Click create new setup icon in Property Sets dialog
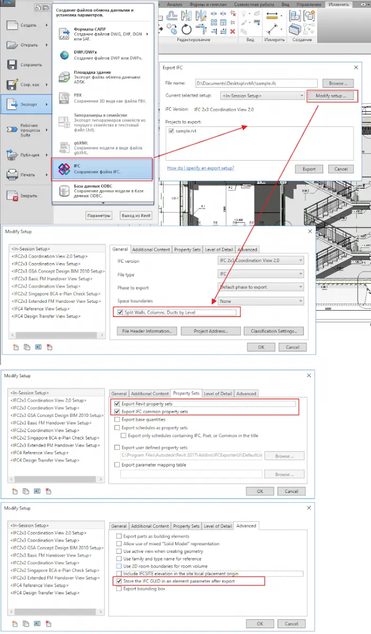This screenshot has height=634, width=371. (x=16, y=491)
